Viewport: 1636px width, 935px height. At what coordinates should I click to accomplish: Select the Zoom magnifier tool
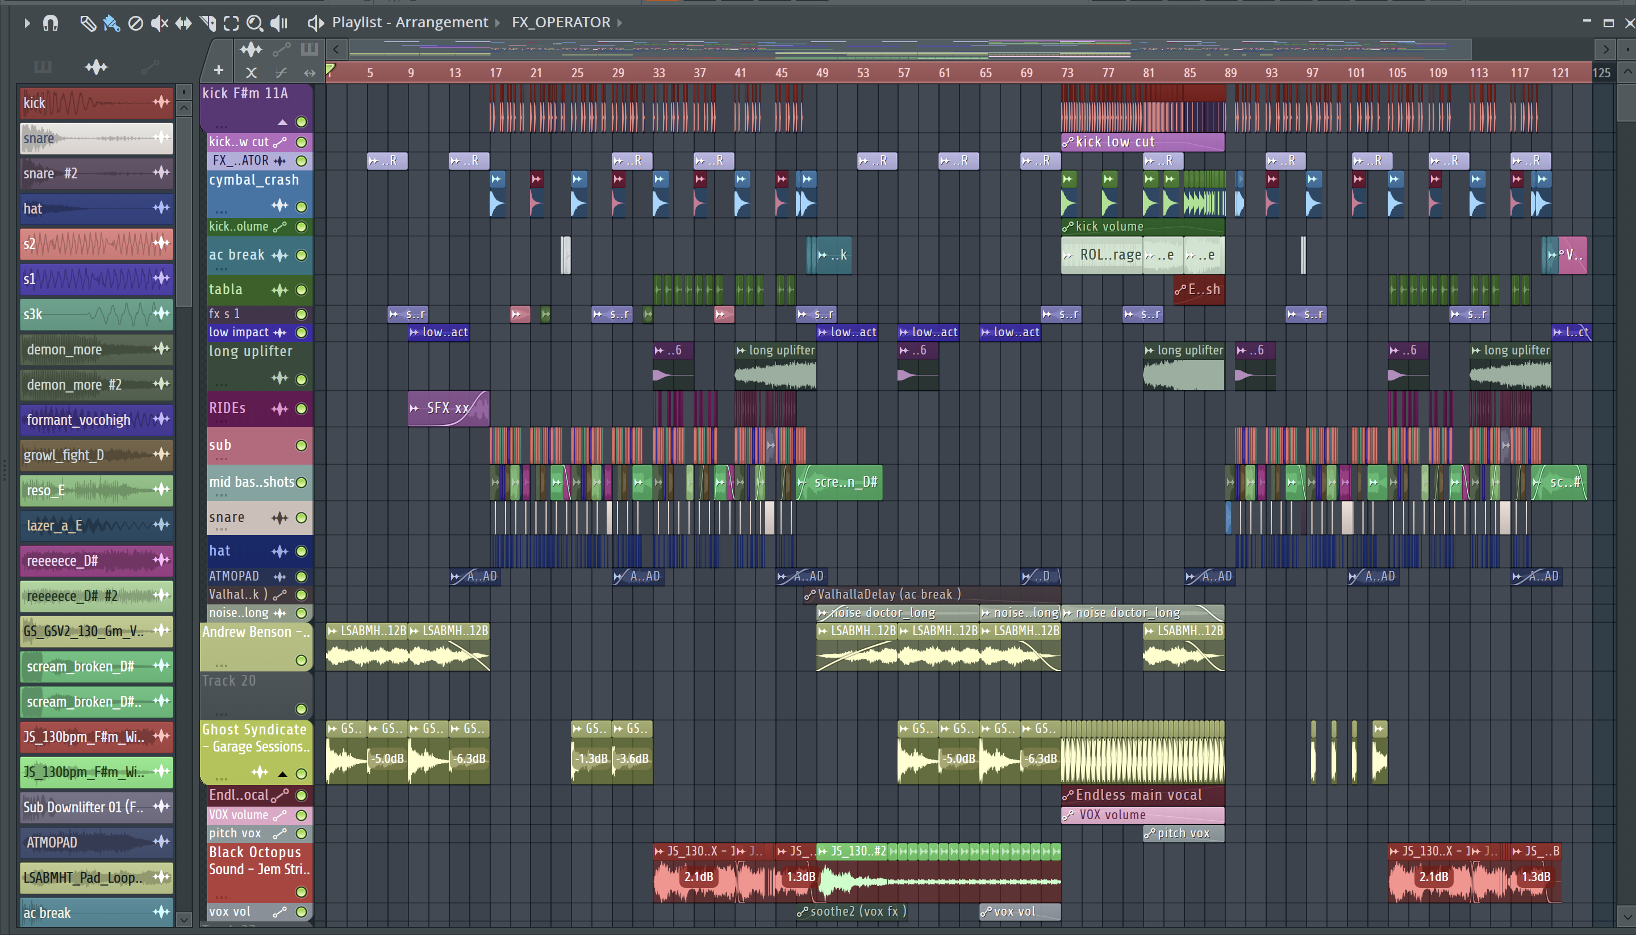[x=255, y=24]
